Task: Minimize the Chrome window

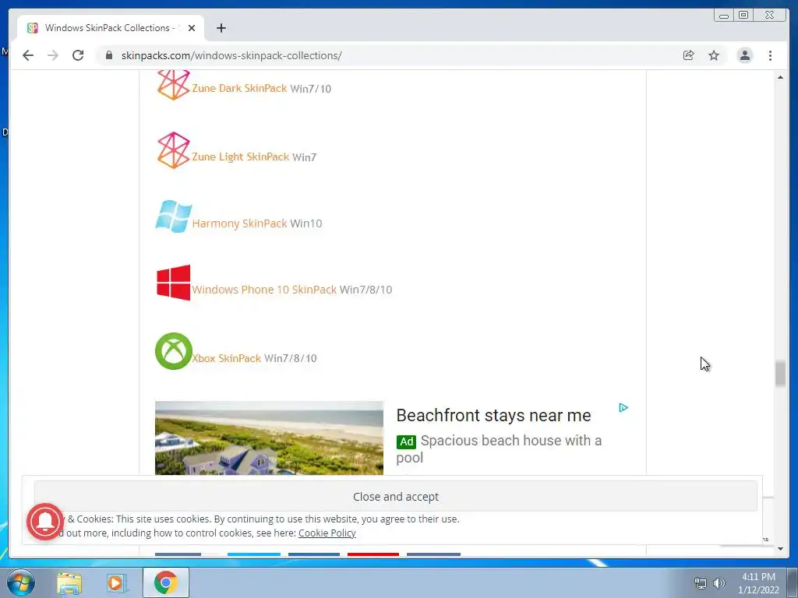Action: 724,16
